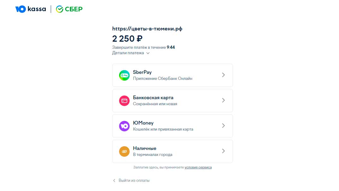The image size is (339, 191).
Task: Open SberPay option using right chevron
Action: point(223,75)
